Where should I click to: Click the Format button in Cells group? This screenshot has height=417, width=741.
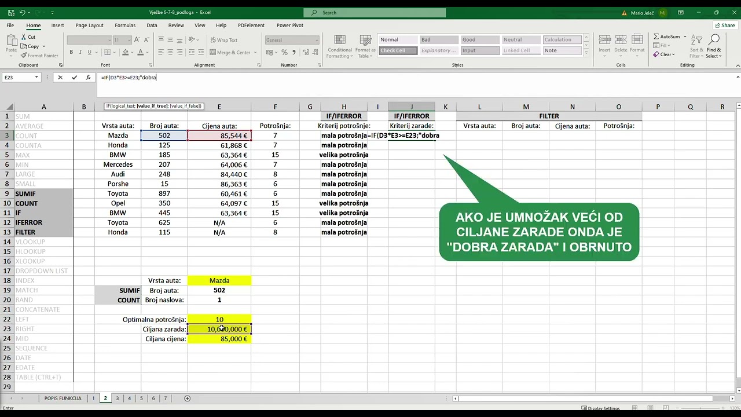click(637, 44)
